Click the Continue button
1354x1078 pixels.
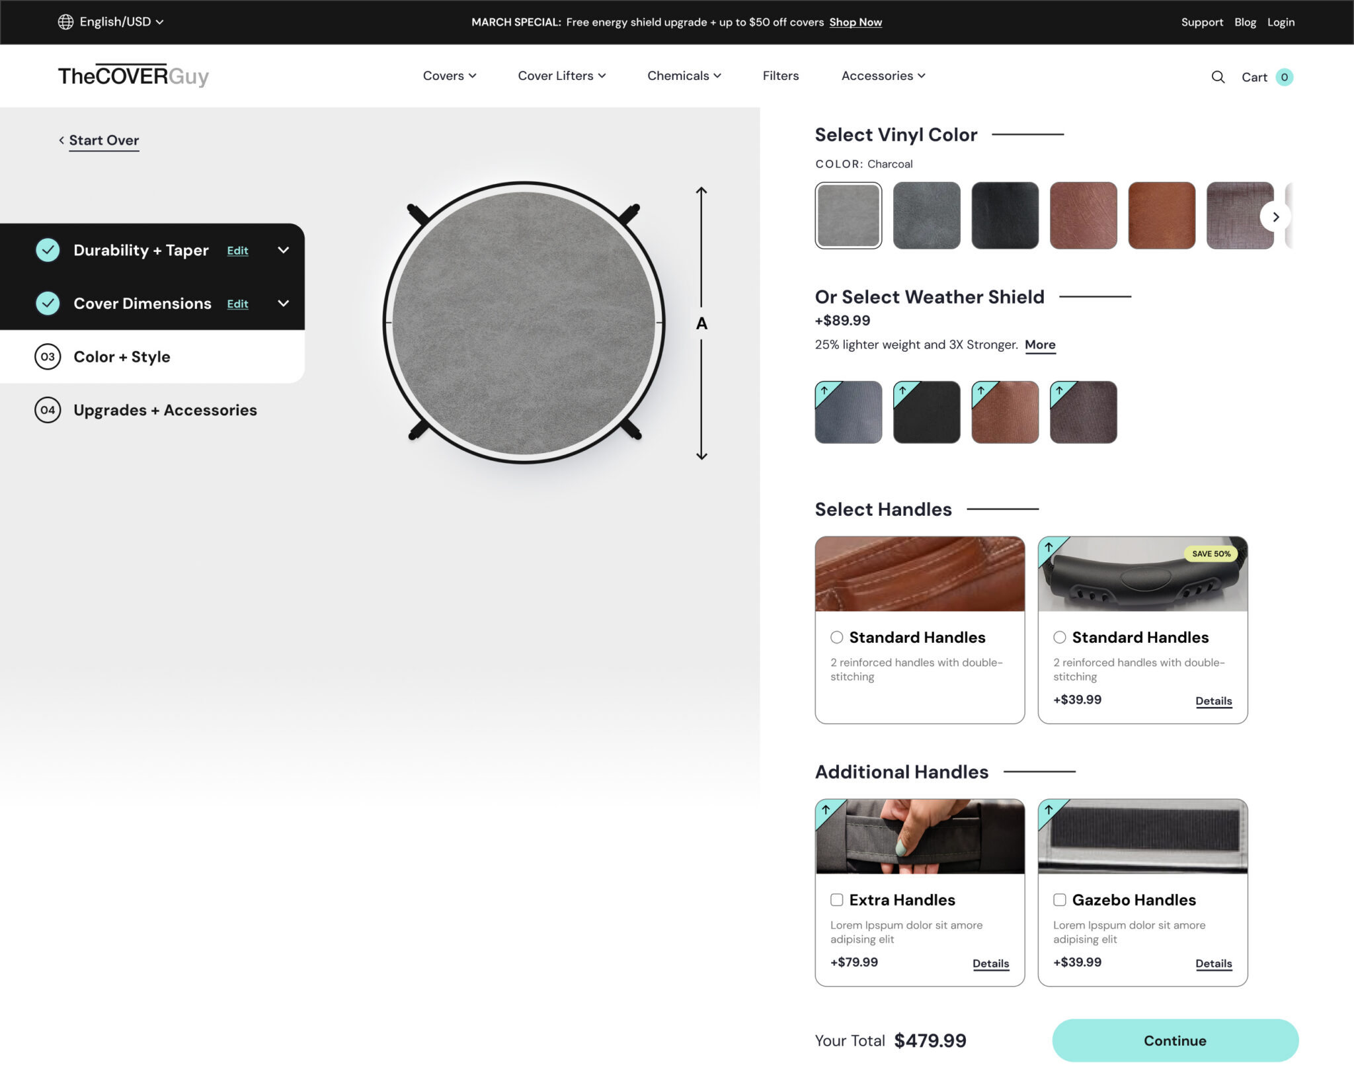tap(1175, 1040)
